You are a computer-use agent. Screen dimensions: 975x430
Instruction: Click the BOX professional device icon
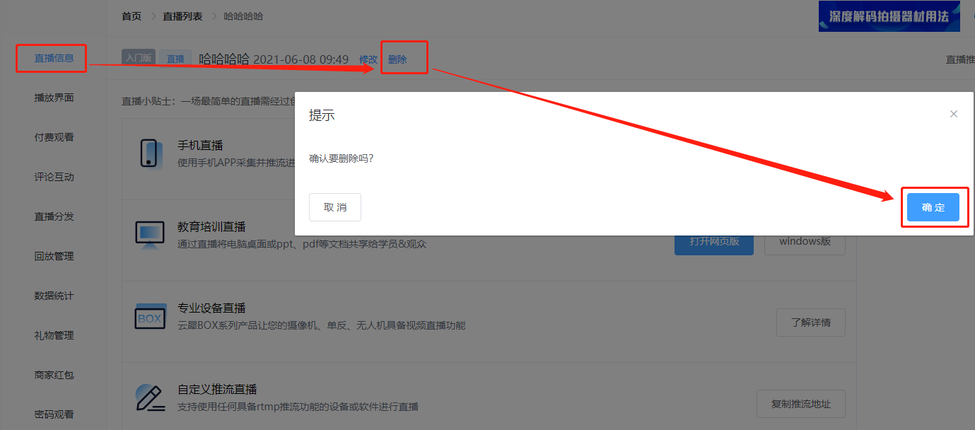[x=149, y=317]
